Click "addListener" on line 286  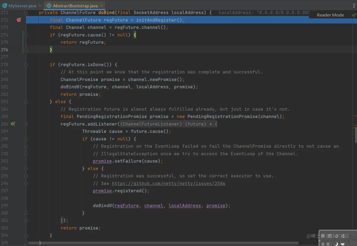102,124
